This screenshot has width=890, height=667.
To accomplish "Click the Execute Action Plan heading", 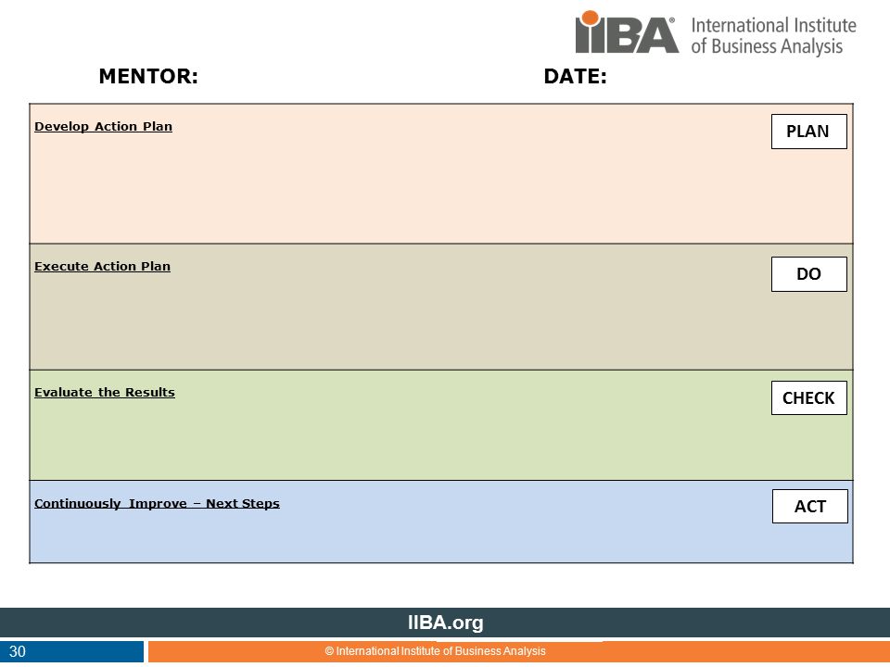I will (102, 266).
